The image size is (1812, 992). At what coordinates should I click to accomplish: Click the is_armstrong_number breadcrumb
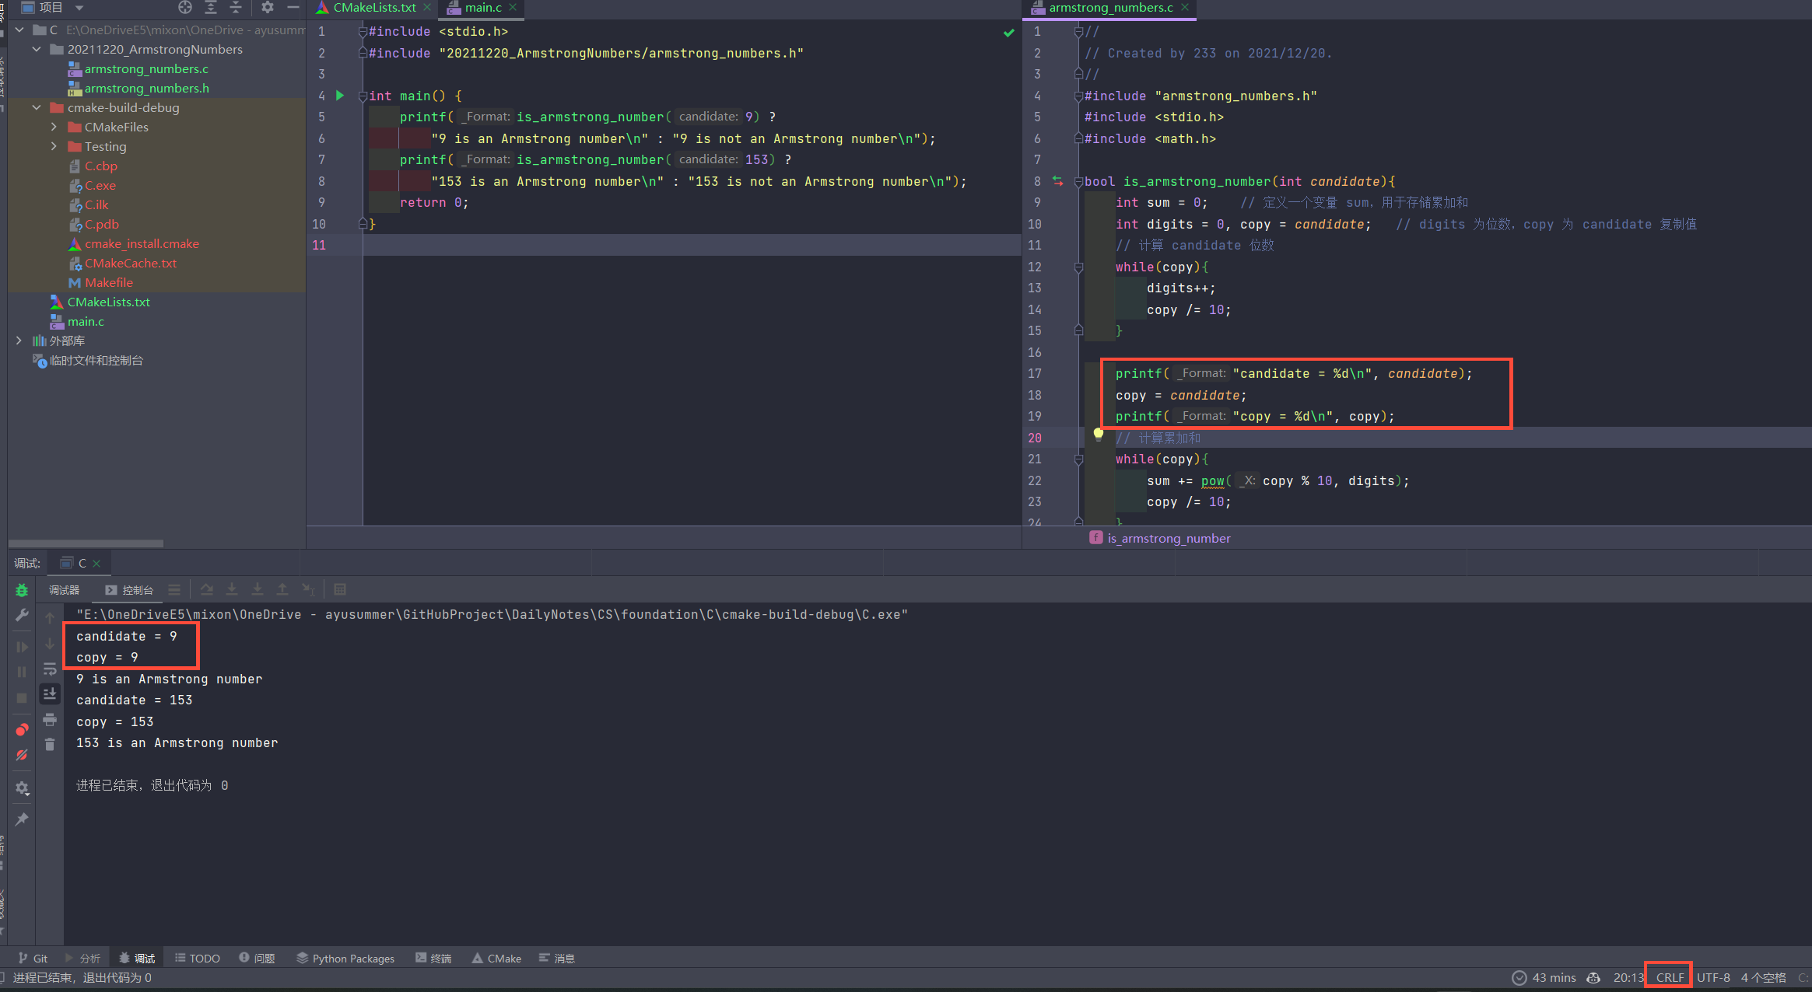1160,538
